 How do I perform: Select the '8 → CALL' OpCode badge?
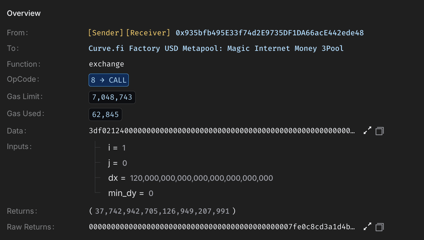[108, 80]
